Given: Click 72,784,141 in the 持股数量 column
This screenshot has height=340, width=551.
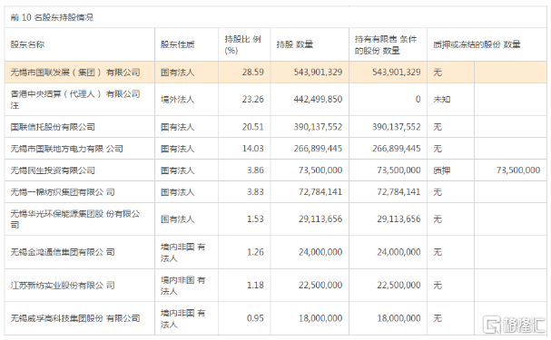Looking at the screenshot, I should tap(320, 192).
